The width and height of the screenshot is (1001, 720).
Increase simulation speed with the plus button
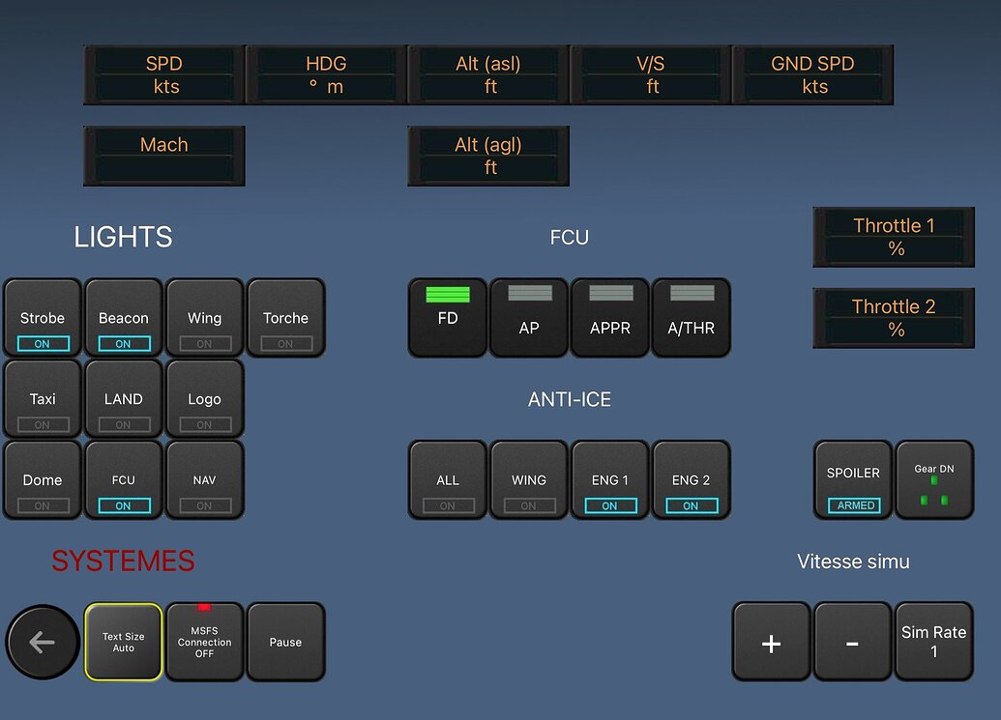771,642
